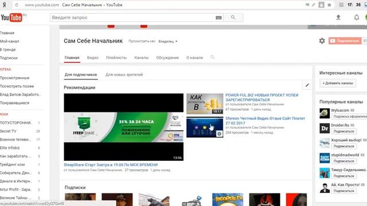The height and width of the screenshot is (206, 367).
Task: Go to Главная in left sidebar
Action: [x=7, y=33]
